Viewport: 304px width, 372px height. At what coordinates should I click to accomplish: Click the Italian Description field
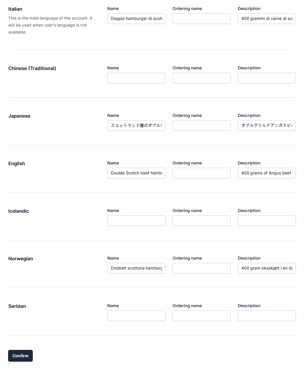[x=267, y=18]
